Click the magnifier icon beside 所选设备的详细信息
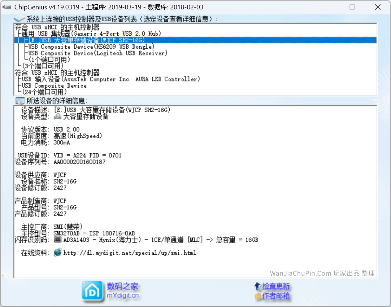Viewport: 391px width, 307px height. (19, 101)
